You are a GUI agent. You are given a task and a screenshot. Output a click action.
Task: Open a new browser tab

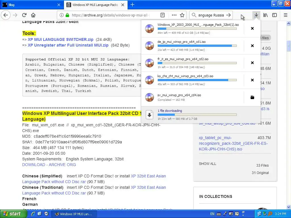pos(132,5)
